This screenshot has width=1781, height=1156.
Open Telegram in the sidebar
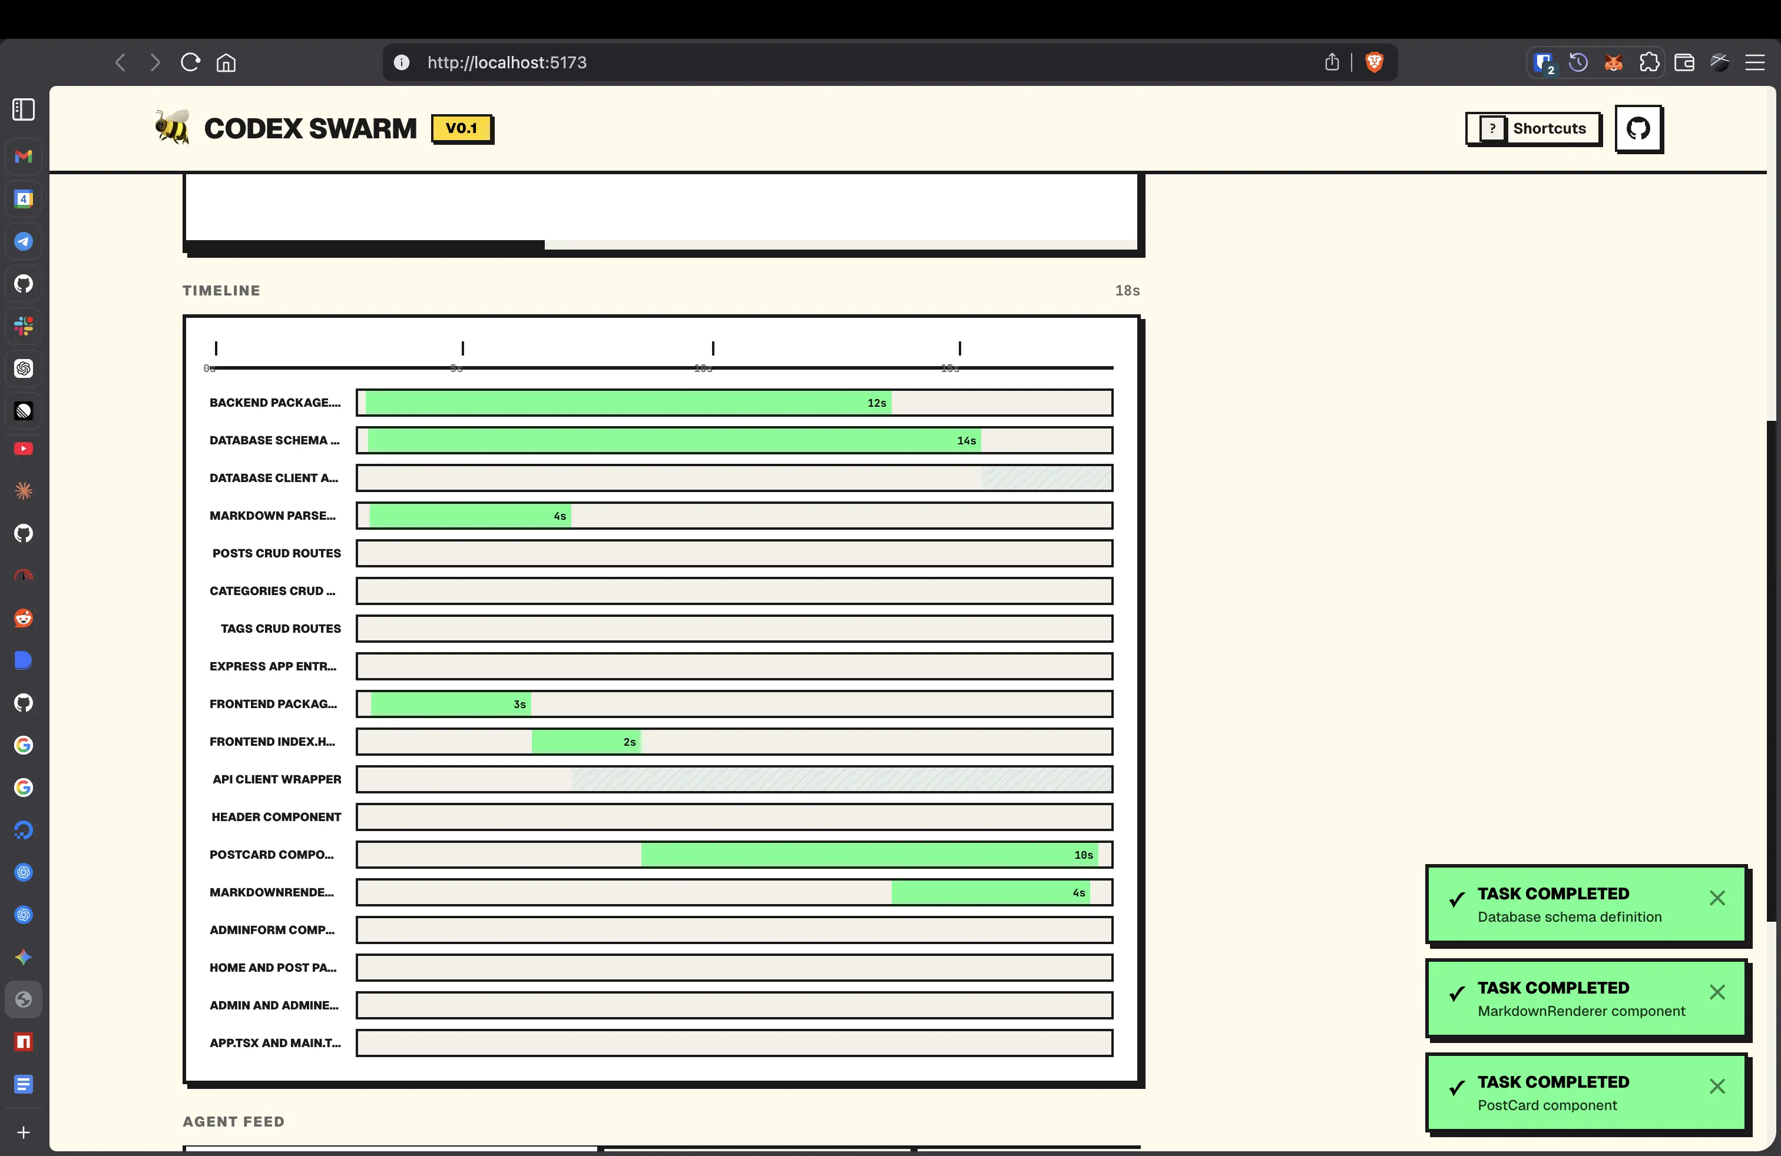tap(23, 241)
